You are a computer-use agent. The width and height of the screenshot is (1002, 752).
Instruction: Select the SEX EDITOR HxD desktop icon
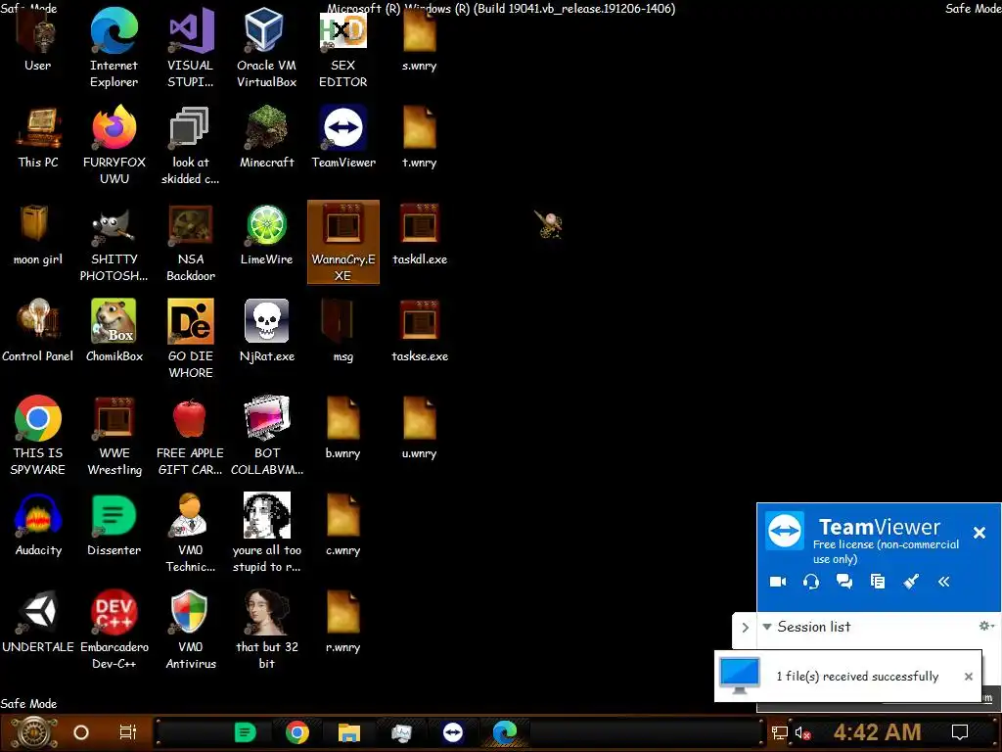[x=343, y=49]
